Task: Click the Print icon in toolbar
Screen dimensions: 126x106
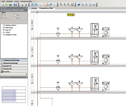Action: [22, 5]
